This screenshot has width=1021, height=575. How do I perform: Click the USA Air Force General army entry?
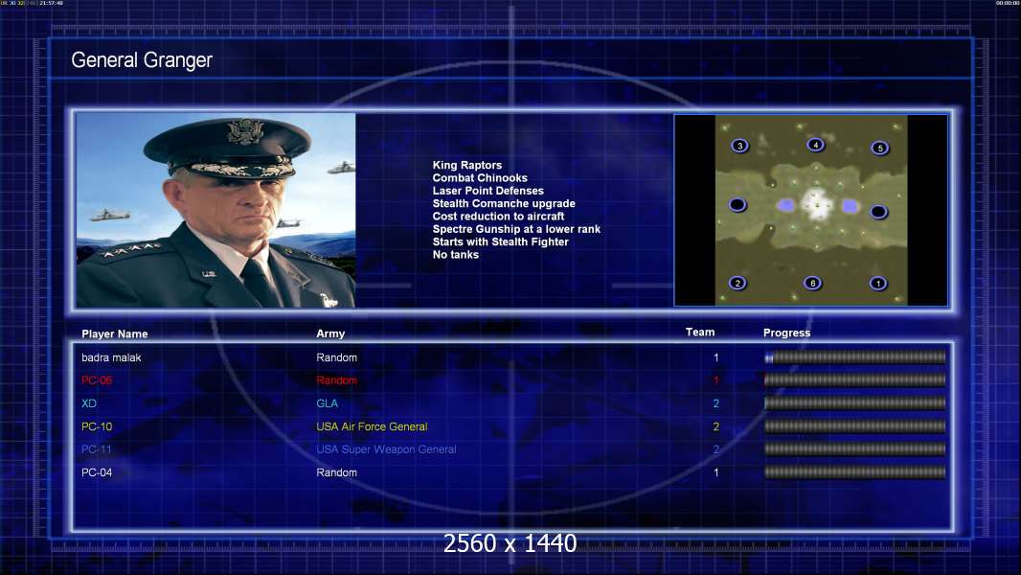click(x=372, y=426)
